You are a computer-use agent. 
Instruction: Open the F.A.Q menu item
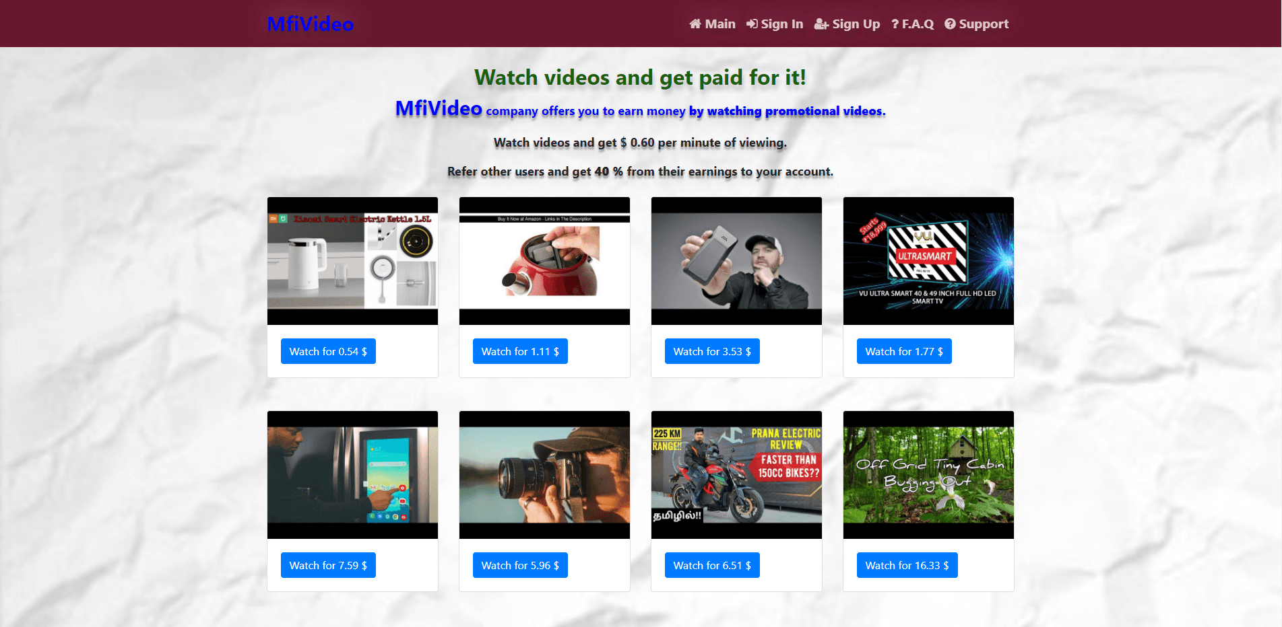[x=913, y=24]
